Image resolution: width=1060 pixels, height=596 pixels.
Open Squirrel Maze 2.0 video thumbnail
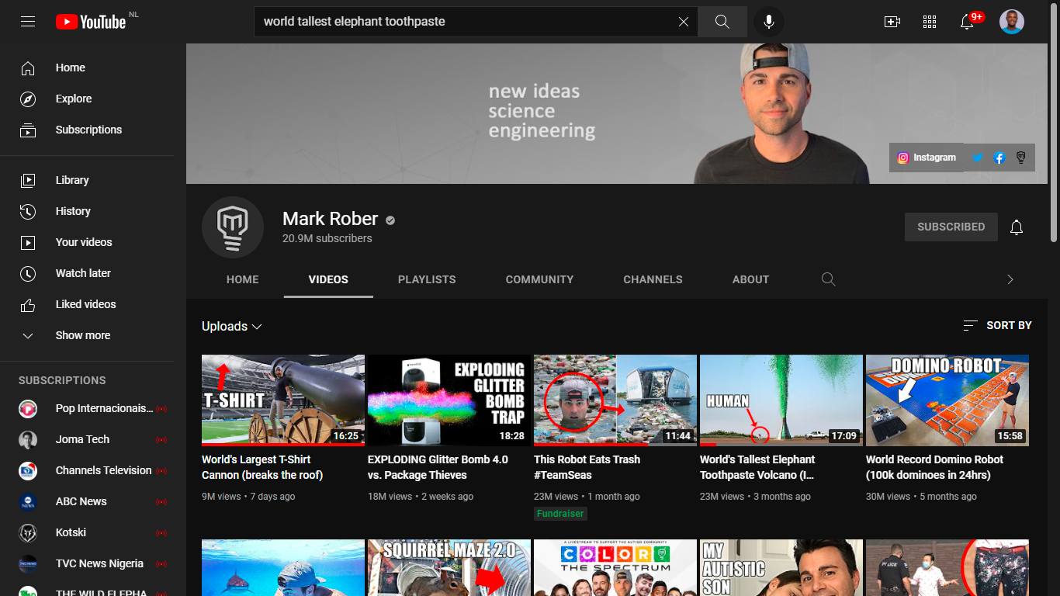449,568
